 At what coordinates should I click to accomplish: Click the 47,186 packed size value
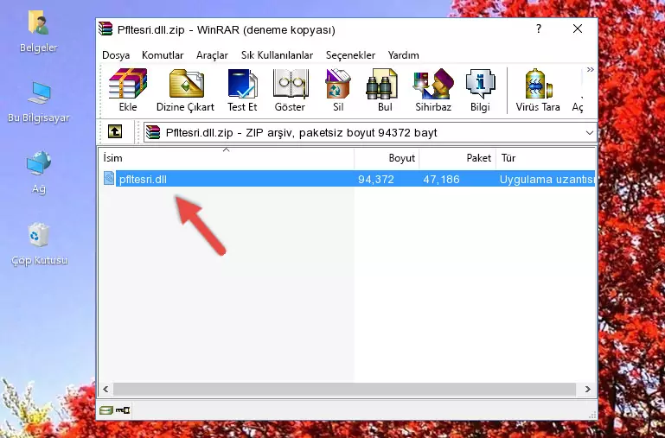441,179
